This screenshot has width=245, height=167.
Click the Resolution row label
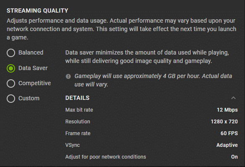77,122
